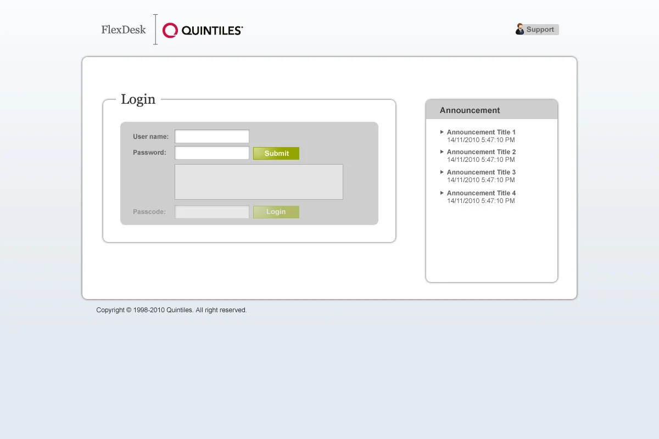Click the Login section heading
Image resolution: width=659 pixels, height=439 pixels.
(x=138, y=99)
